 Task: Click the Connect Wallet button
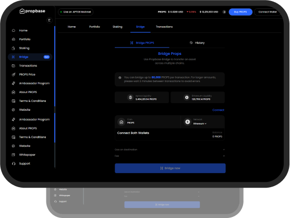pyautogui.click(x=268, y=12)
